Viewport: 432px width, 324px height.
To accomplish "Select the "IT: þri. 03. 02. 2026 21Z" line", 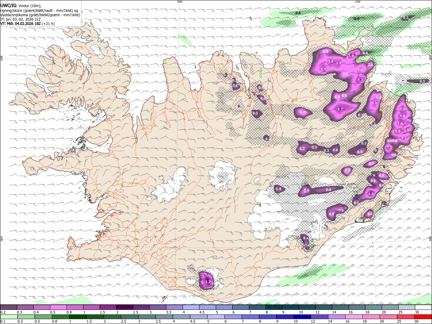I will coord(21,19).
